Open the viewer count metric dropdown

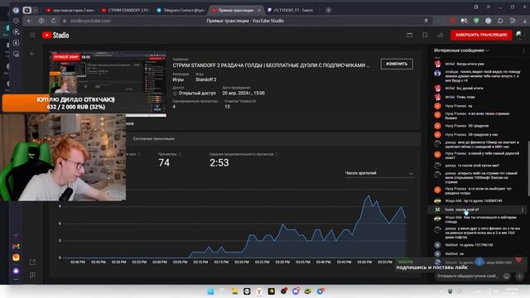click(x=379, y=173)
